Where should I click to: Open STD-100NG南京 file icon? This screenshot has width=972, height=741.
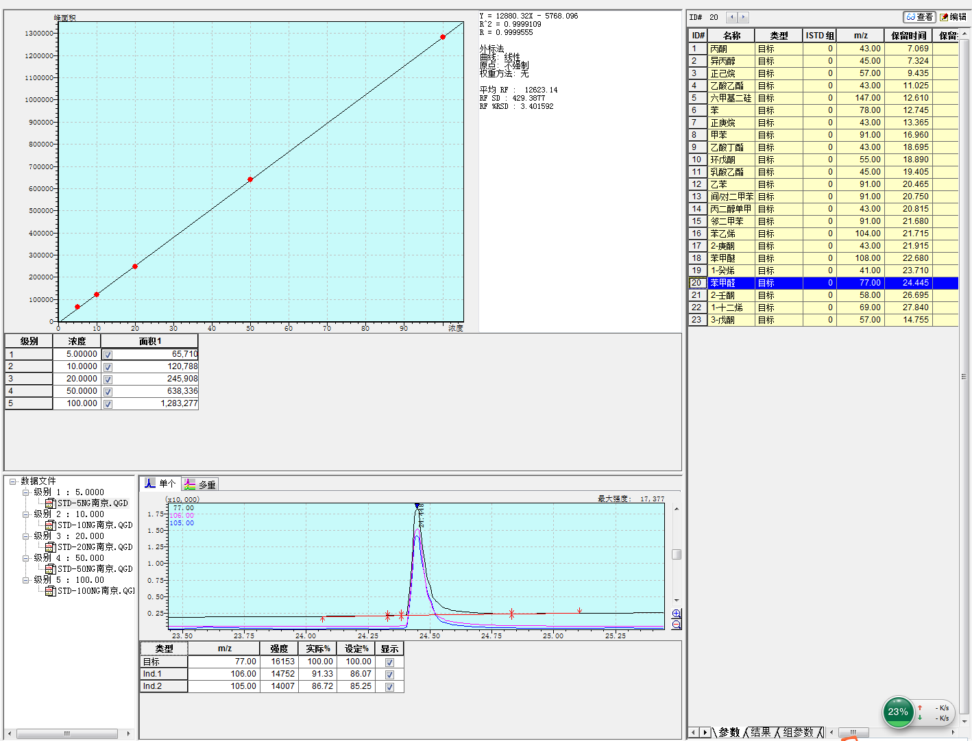click(50, 591)
